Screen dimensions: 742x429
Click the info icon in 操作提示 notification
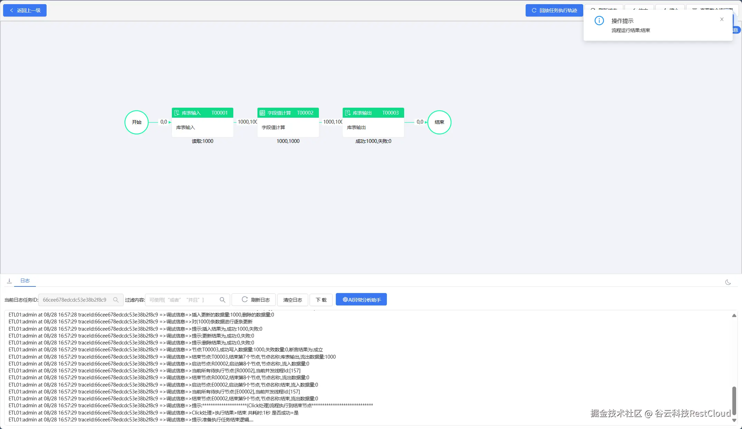click(x=599, y=21)
